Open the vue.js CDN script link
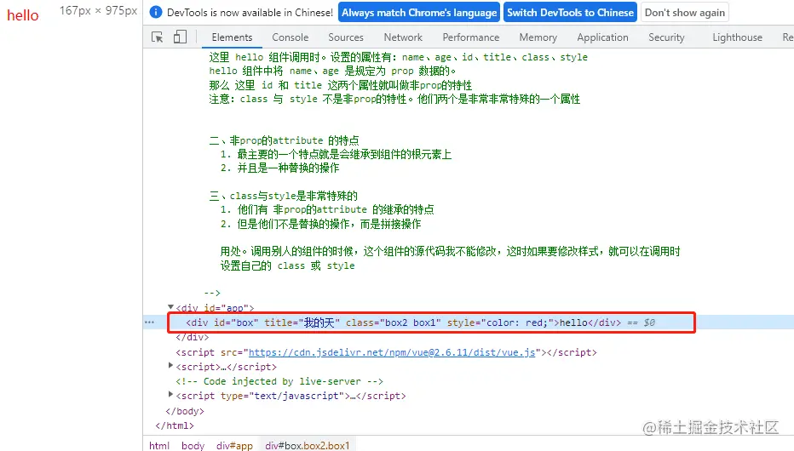Screen dimensions: 794x451 click(392, 352)
